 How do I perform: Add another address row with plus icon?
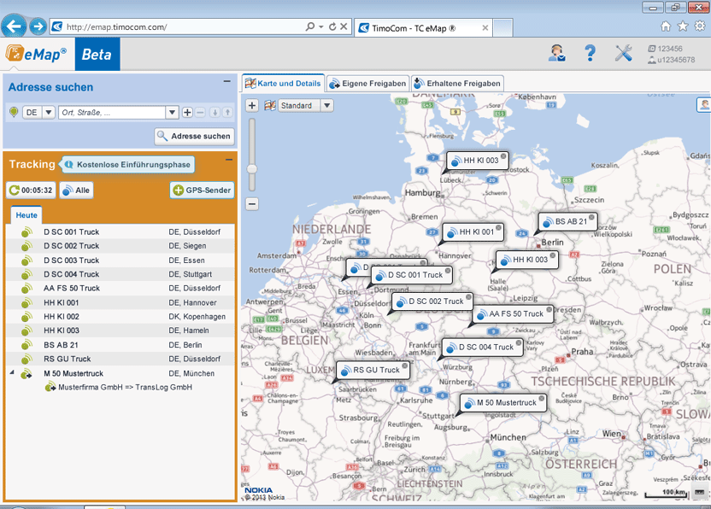click(x=187, y=113)
